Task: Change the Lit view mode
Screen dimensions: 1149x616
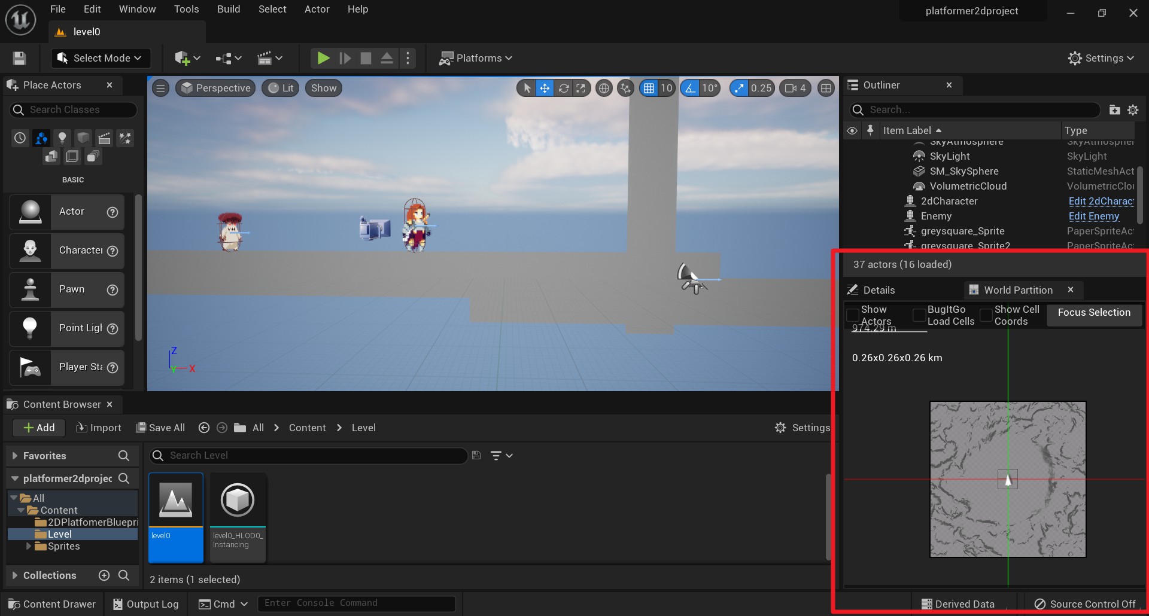Action: coord(281,88)
